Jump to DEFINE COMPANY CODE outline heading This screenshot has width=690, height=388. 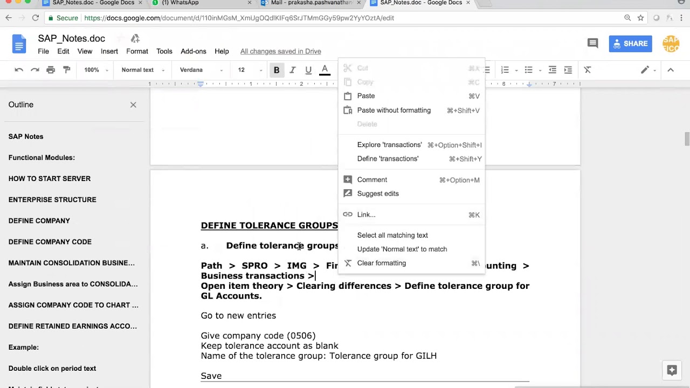pyautogui.click(x=50, y=241)
